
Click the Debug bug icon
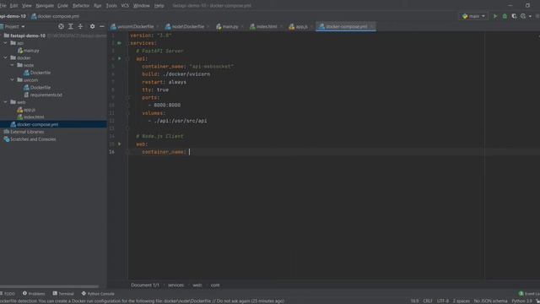pyautogui.click(x=505, y=16)
